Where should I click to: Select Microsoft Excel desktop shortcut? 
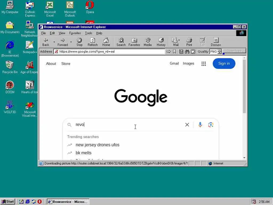pos(50,9)
